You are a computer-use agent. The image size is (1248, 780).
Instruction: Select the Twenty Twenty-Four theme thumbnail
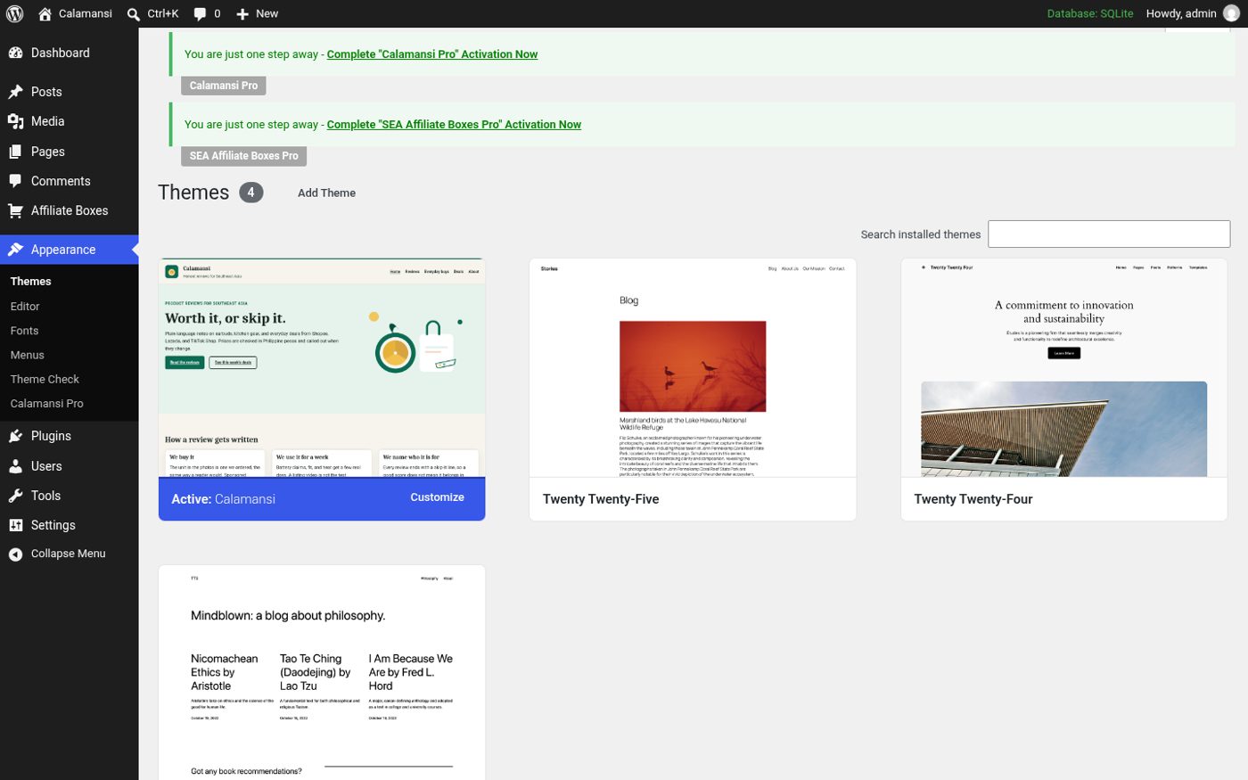[1063, 367]
